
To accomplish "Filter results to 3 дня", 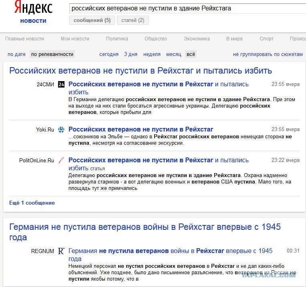I will tap(131, 54).
